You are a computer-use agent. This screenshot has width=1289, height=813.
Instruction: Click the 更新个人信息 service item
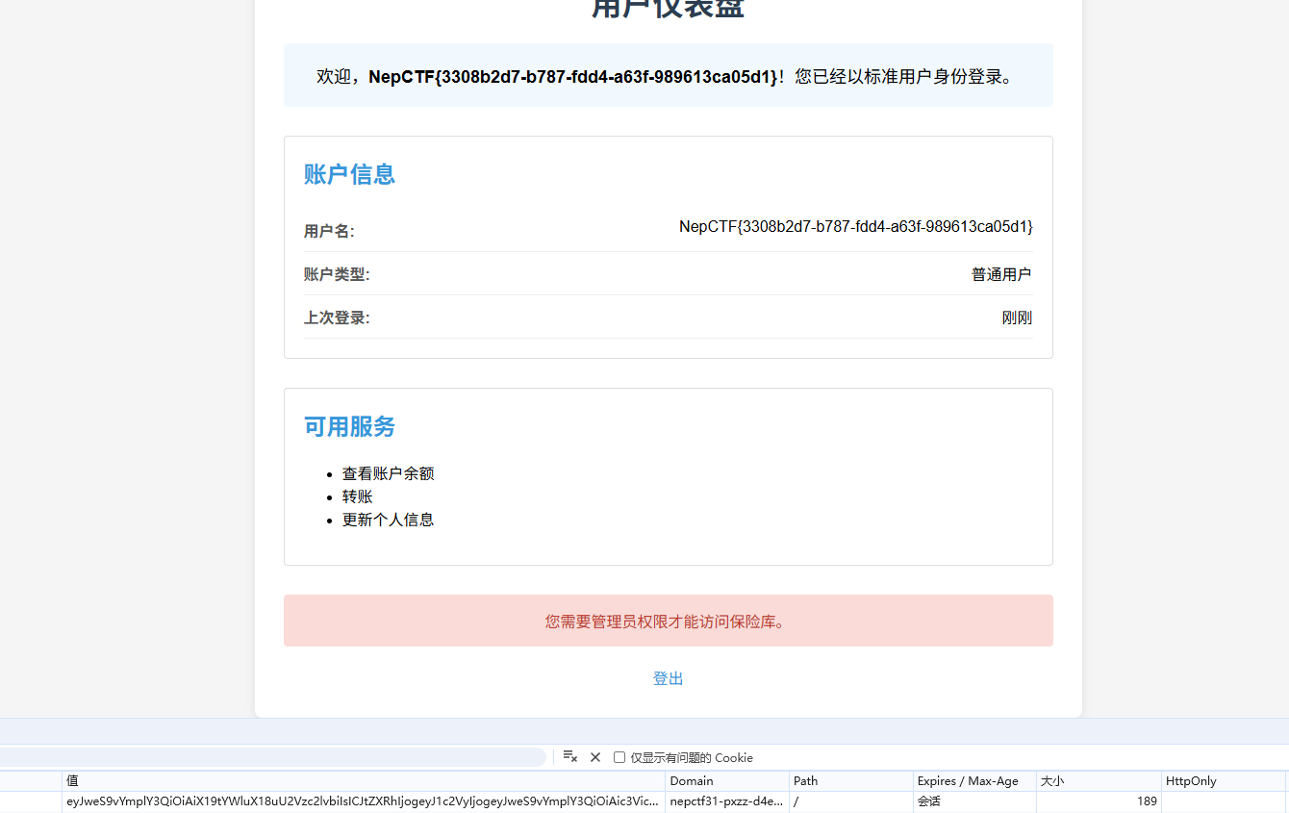[x=388, y=520]
